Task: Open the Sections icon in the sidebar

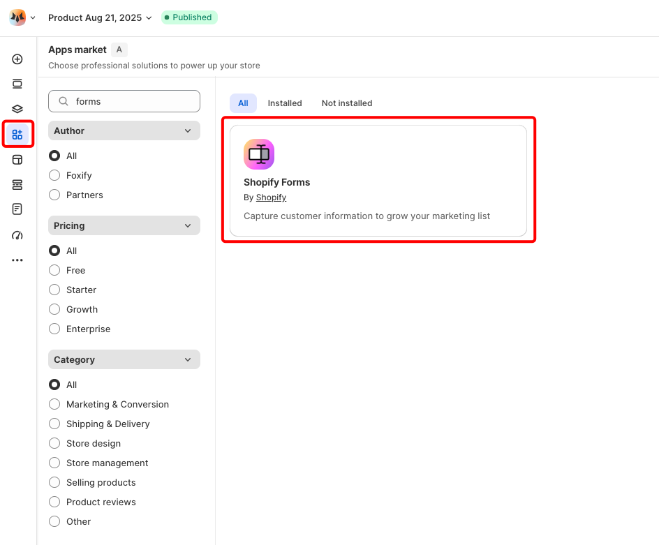Action: (x=17, y=84)
